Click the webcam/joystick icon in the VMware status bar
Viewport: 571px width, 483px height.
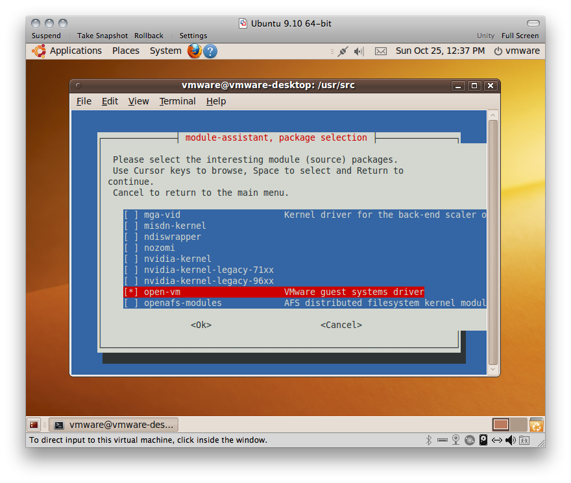[x=456, y=440]
